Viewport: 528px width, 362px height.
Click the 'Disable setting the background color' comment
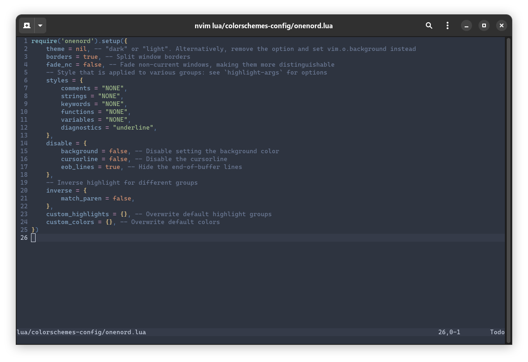[207, 151]
